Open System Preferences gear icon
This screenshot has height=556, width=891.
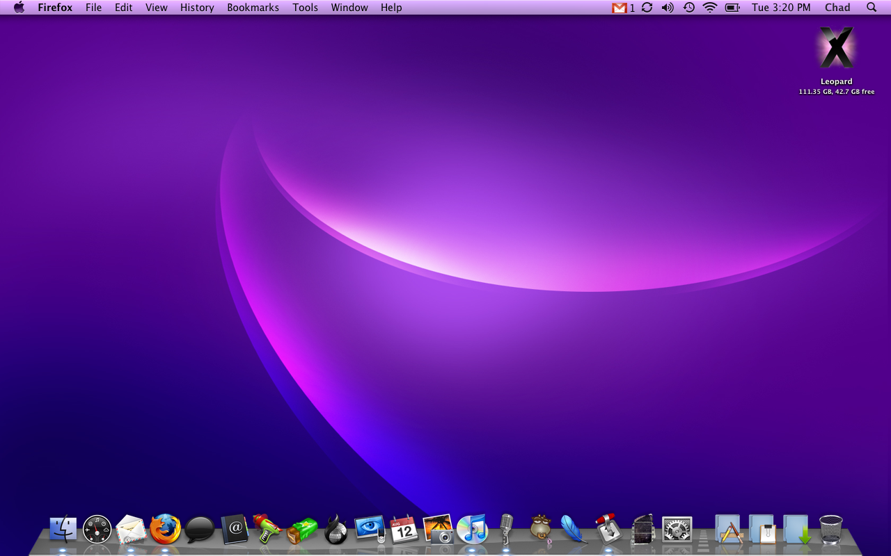coord(677,530)
